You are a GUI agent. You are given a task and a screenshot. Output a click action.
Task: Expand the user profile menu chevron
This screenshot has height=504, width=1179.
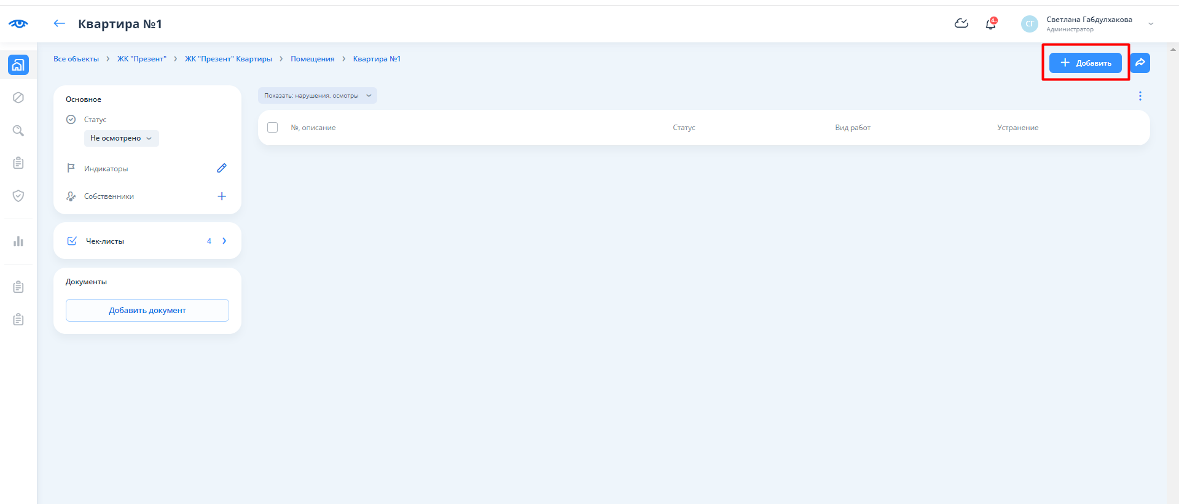pyautogui.click(x=1151, y=24)
